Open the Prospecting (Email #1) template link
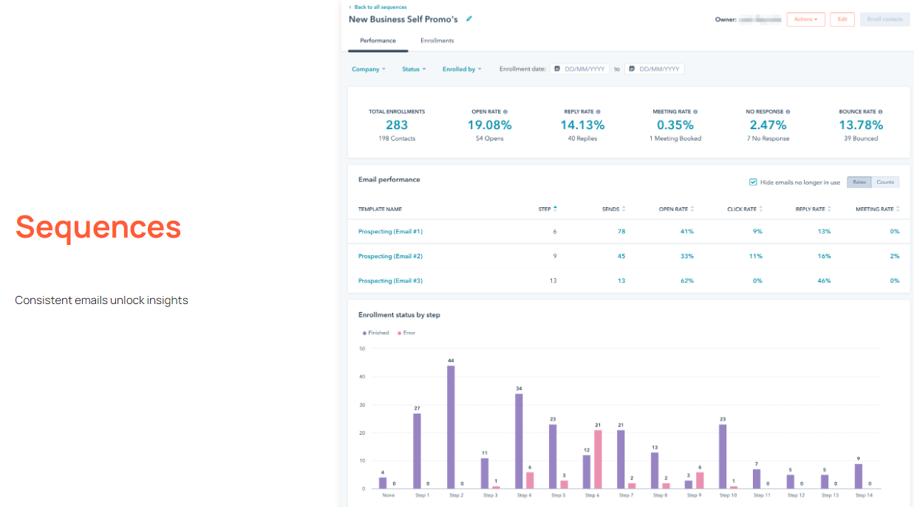914x507 pixels. click(x=390, y=232)
